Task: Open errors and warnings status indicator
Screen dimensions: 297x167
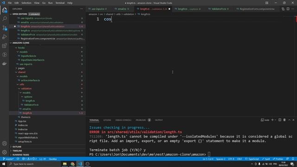Action: (29, 159)
